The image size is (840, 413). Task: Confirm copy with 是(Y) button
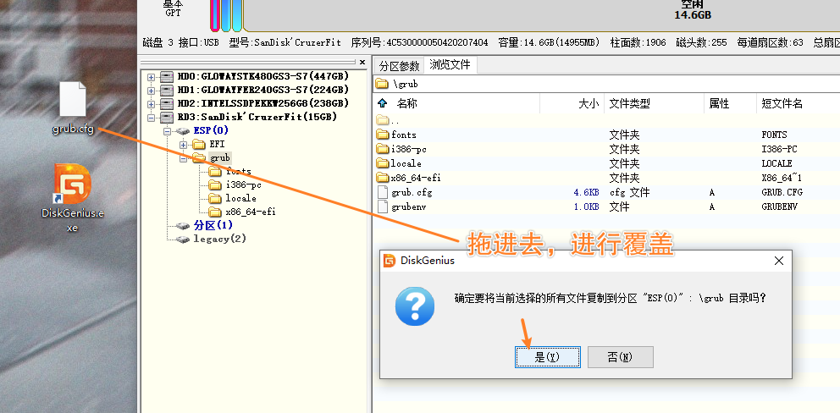click(548, 357)
